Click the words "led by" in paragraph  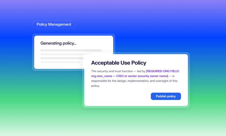pos(141,71)
